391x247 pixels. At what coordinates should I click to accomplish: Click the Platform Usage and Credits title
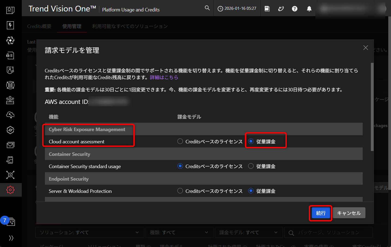[131, 10]
